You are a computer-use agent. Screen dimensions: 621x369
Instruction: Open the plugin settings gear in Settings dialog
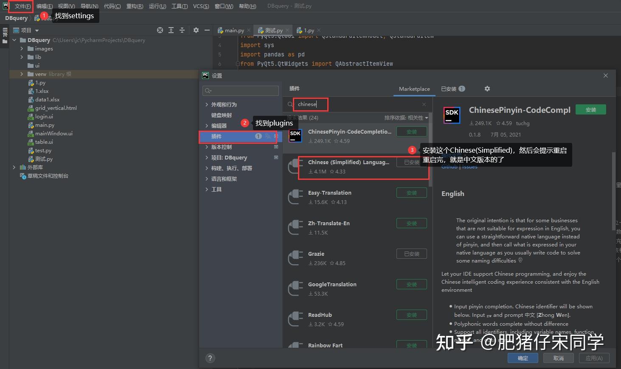[487, 89]
